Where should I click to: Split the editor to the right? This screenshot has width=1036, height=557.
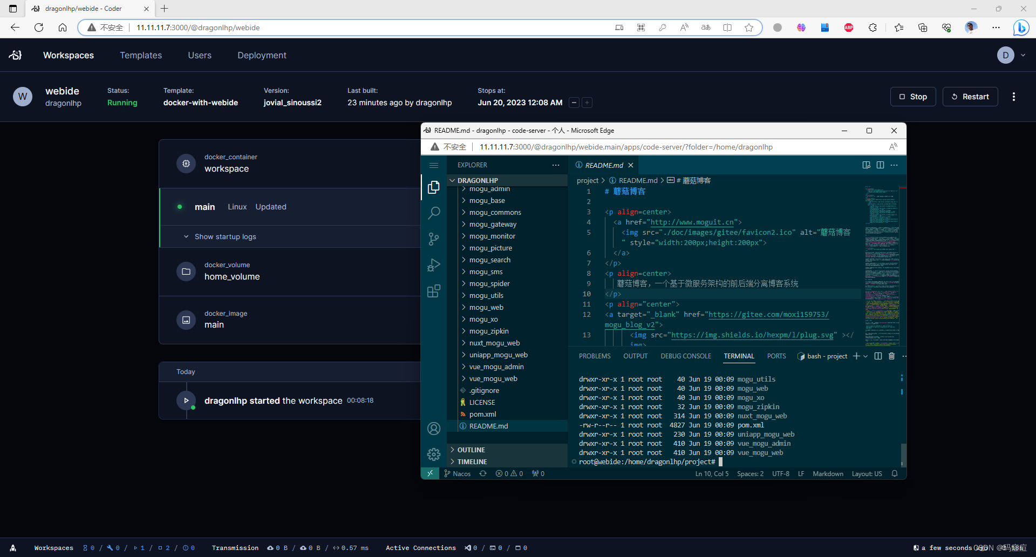coord(880,165)
